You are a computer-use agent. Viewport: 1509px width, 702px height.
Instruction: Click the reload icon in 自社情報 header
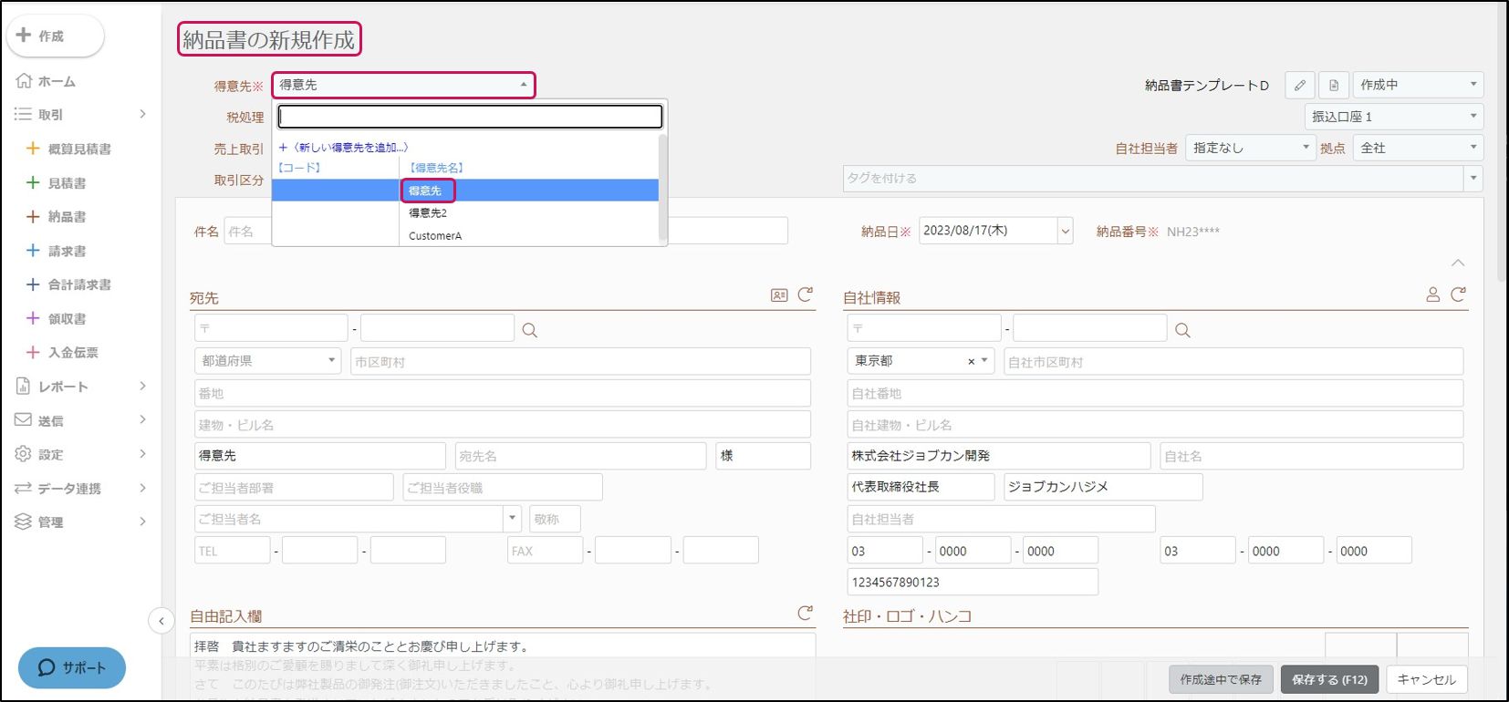[x=1458, y=294]
